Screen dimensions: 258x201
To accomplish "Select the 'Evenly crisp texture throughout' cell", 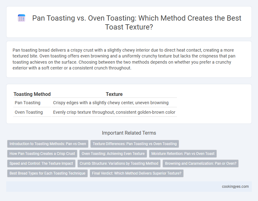I will (x=114, y=112).
